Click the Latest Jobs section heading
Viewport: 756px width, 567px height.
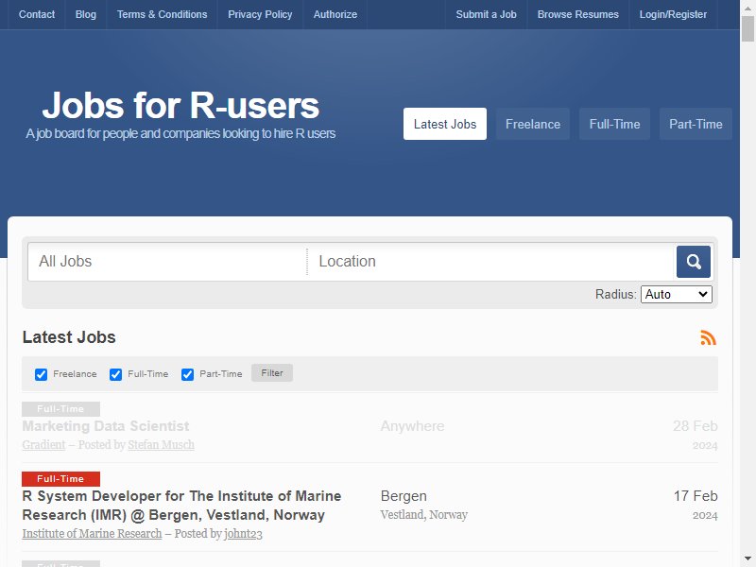[x=69, y=337]
